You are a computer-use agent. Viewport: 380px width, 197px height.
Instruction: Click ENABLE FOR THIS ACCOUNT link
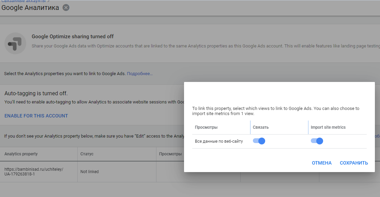(36, 116)
